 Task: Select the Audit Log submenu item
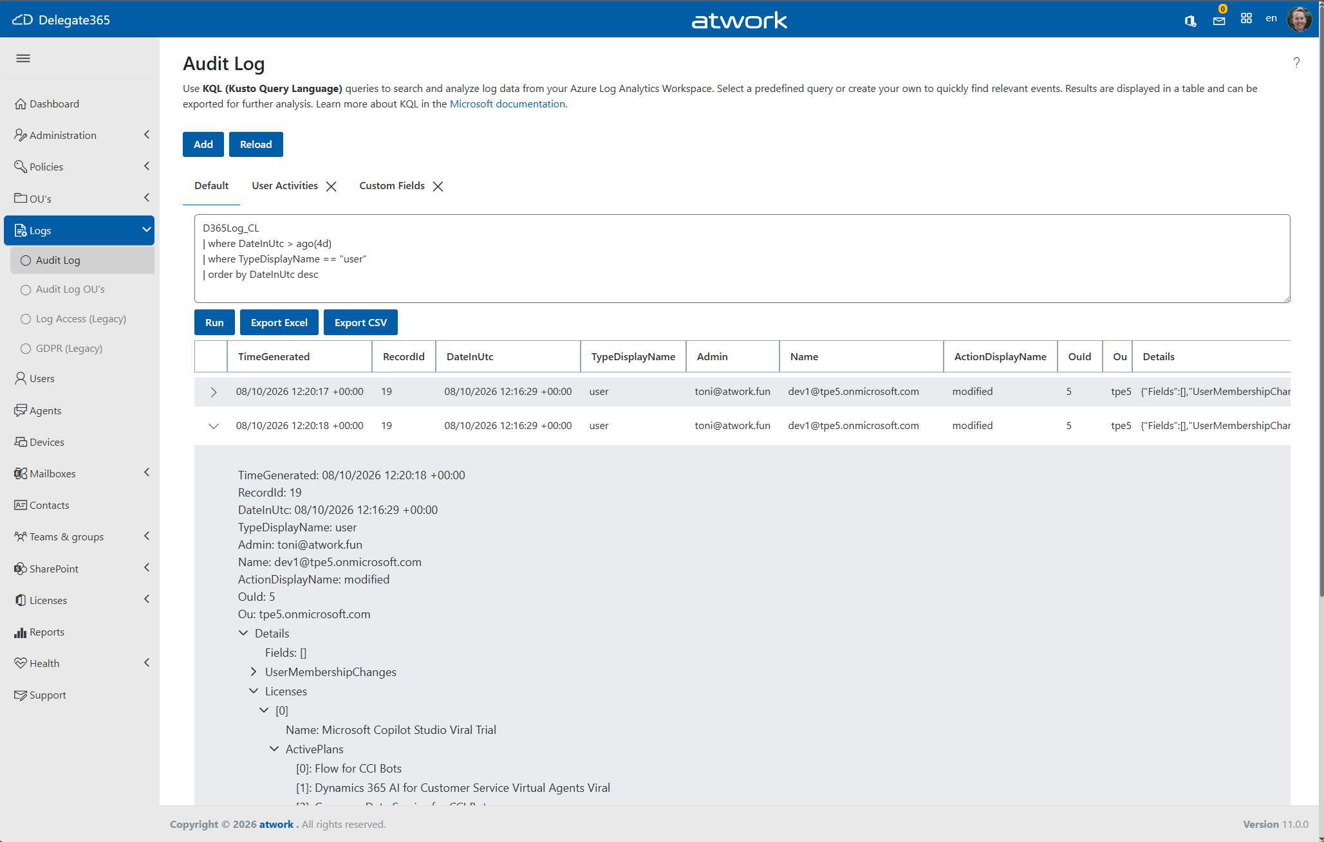click(x=82, y=261)
